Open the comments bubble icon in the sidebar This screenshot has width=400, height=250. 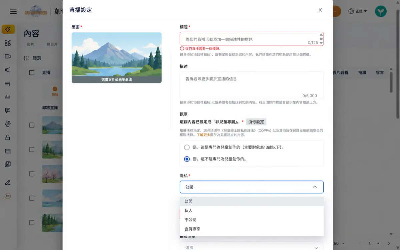click(8, 110)
